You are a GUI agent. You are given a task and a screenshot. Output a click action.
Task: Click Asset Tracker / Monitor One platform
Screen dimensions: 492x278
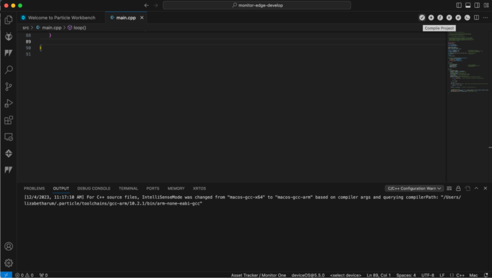point(258,275)
